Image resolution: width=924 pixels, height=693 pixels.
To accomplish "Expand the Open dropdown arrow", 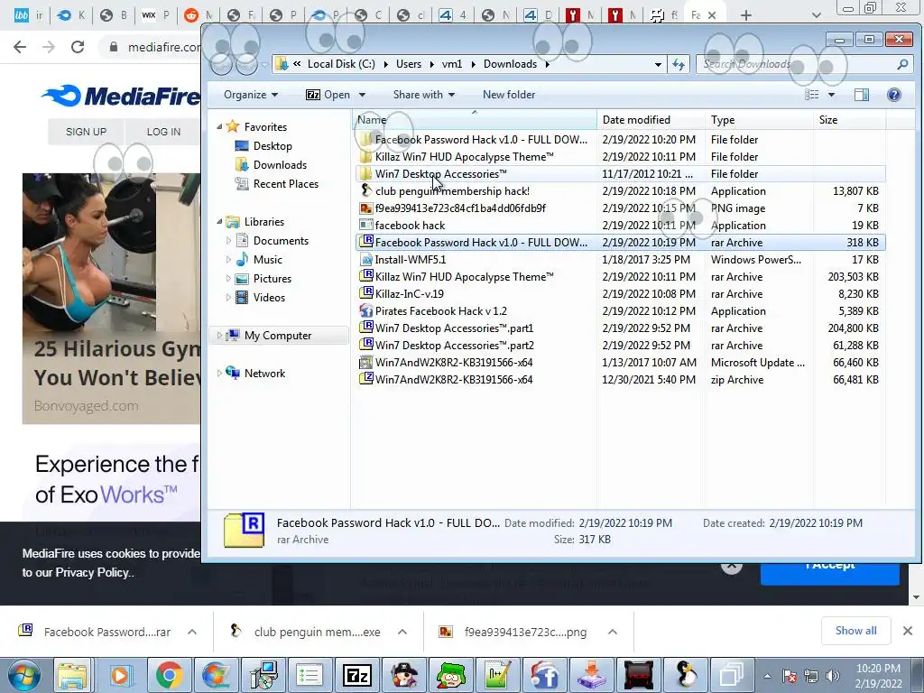I will 362,95.
